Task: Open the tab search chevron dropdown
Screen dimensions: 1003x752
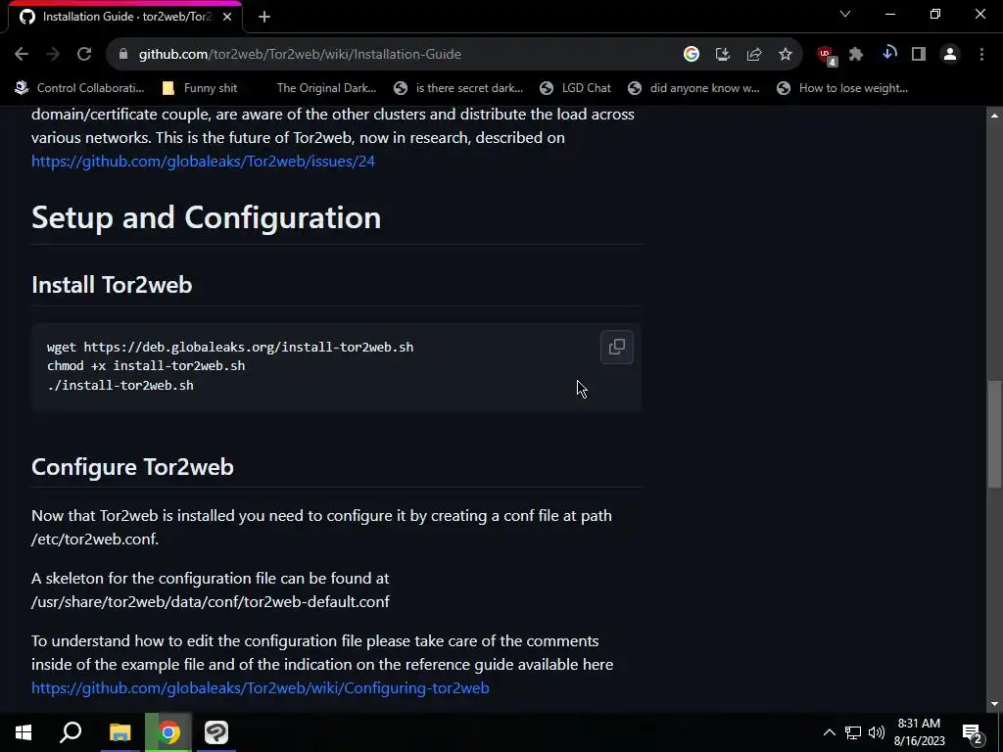Action: point(845,14)
